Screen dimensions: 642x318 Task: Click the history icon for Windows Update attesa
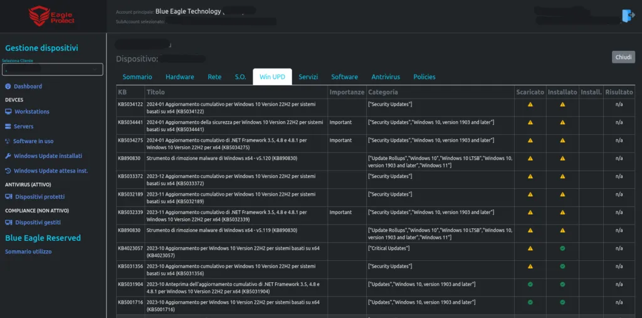(8, 171)
